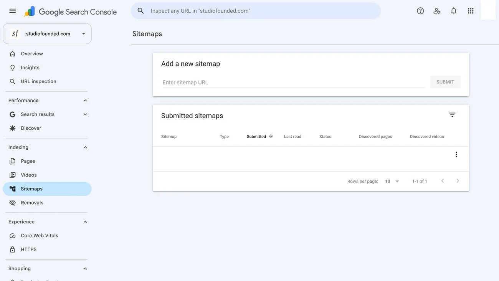This screenshot has width=499, height=281.
Task: Sort by Sitemap column header
Action: [x=169, y=137]
